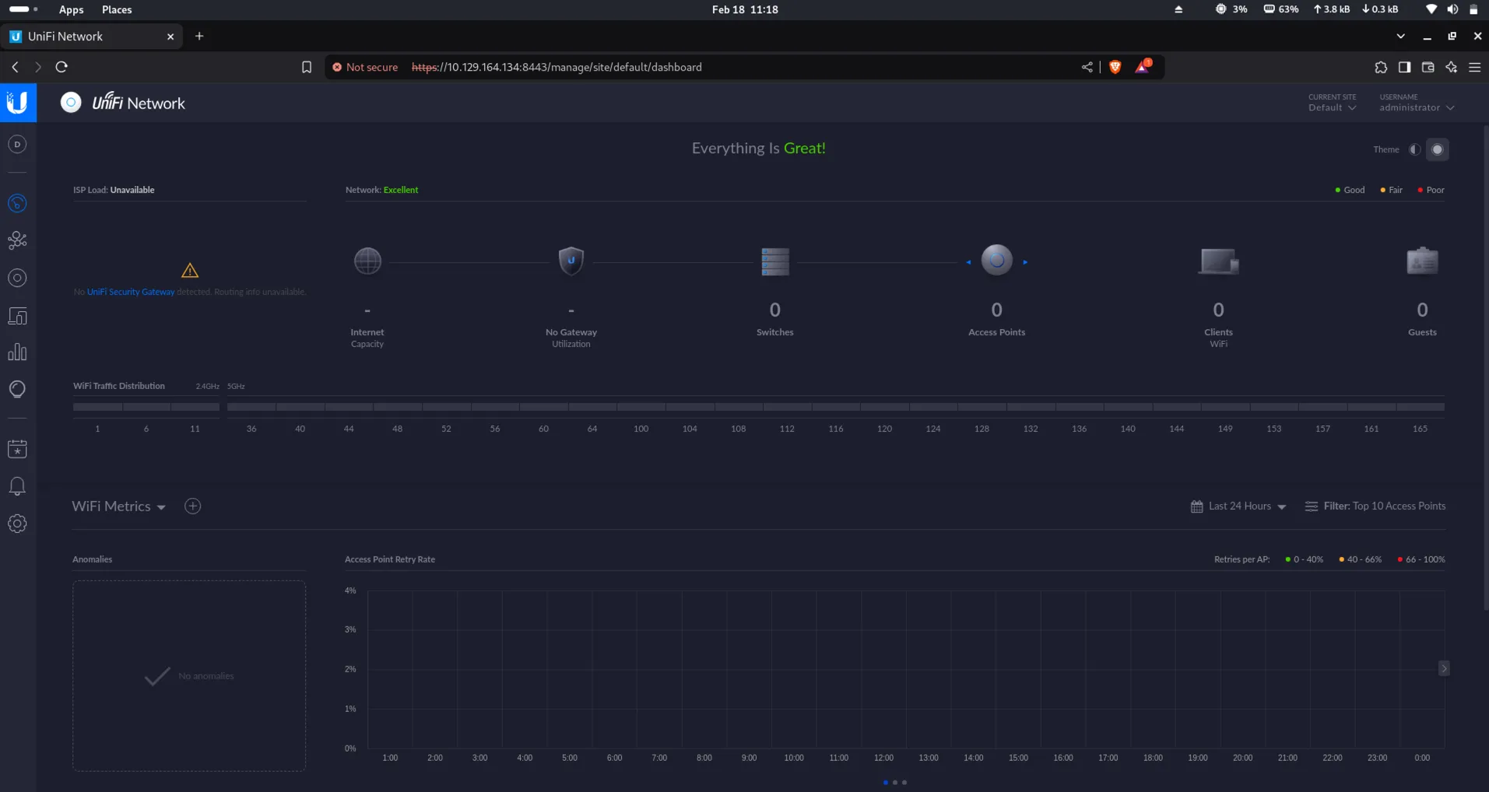Add a widget with plus icon

coord(193,506)
